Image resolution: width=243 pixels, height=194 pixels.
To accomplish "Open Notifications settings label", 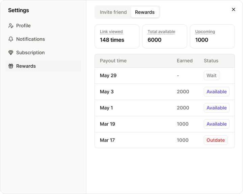I will [x=30, y=39].
